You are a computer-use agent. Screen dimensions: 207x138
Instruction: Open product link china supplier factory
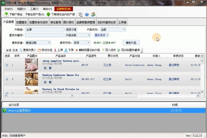(x=61, y=61)
